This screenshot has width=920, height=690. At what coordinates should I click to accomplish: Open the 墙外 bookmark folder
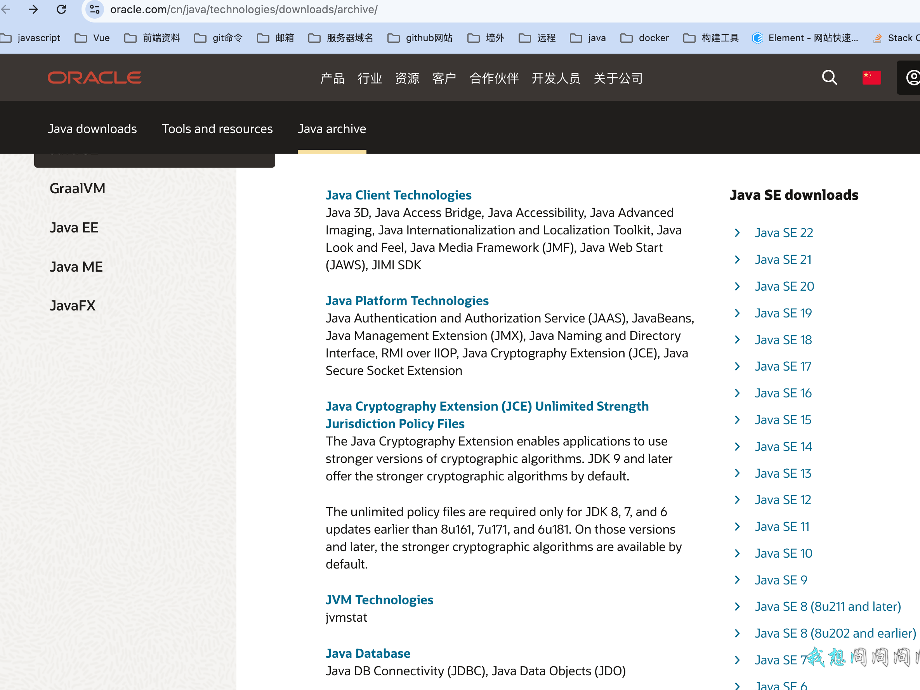click(x=486, y=38)
